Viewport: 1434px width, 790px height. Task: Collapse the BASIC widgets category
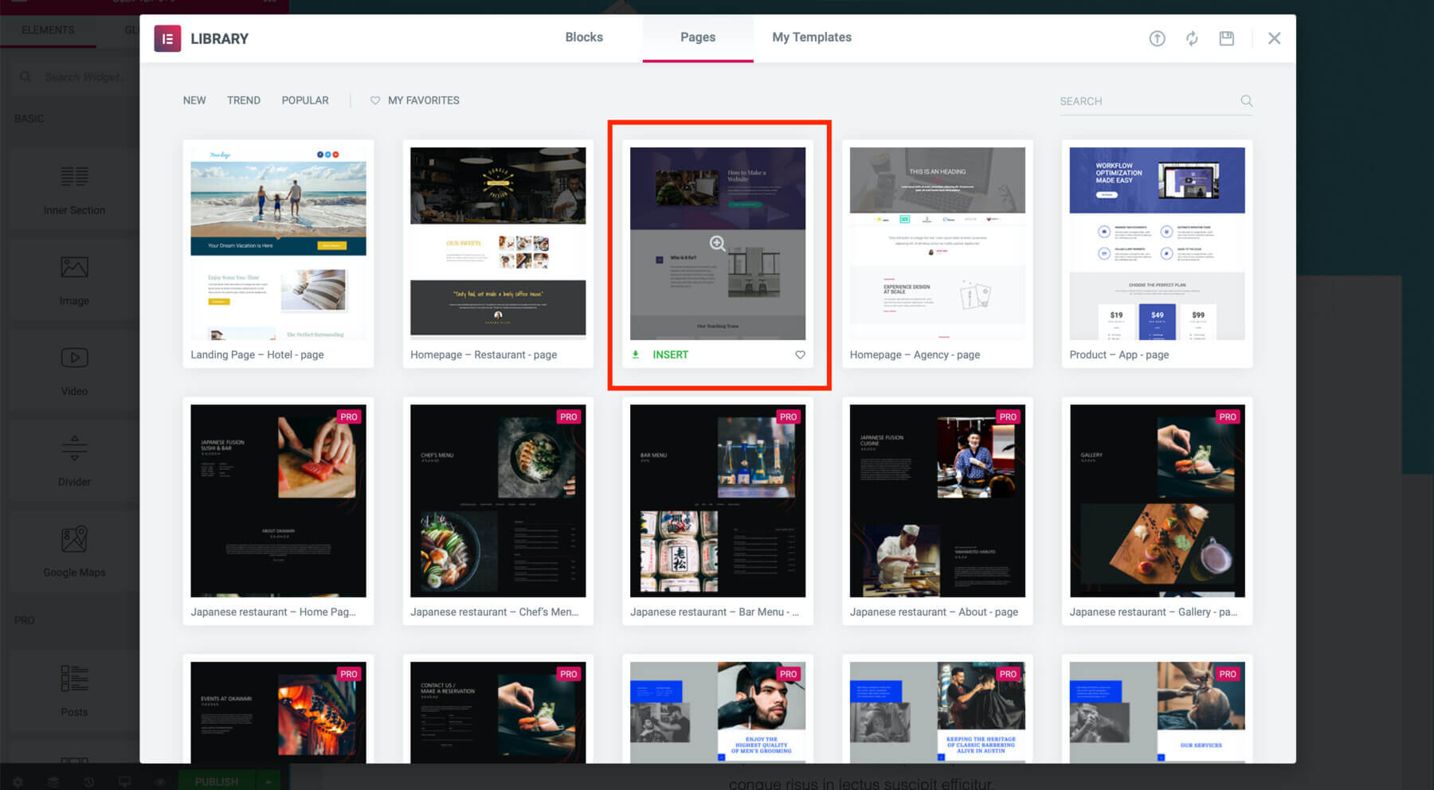pyautogui.click(x=29, y=119)
